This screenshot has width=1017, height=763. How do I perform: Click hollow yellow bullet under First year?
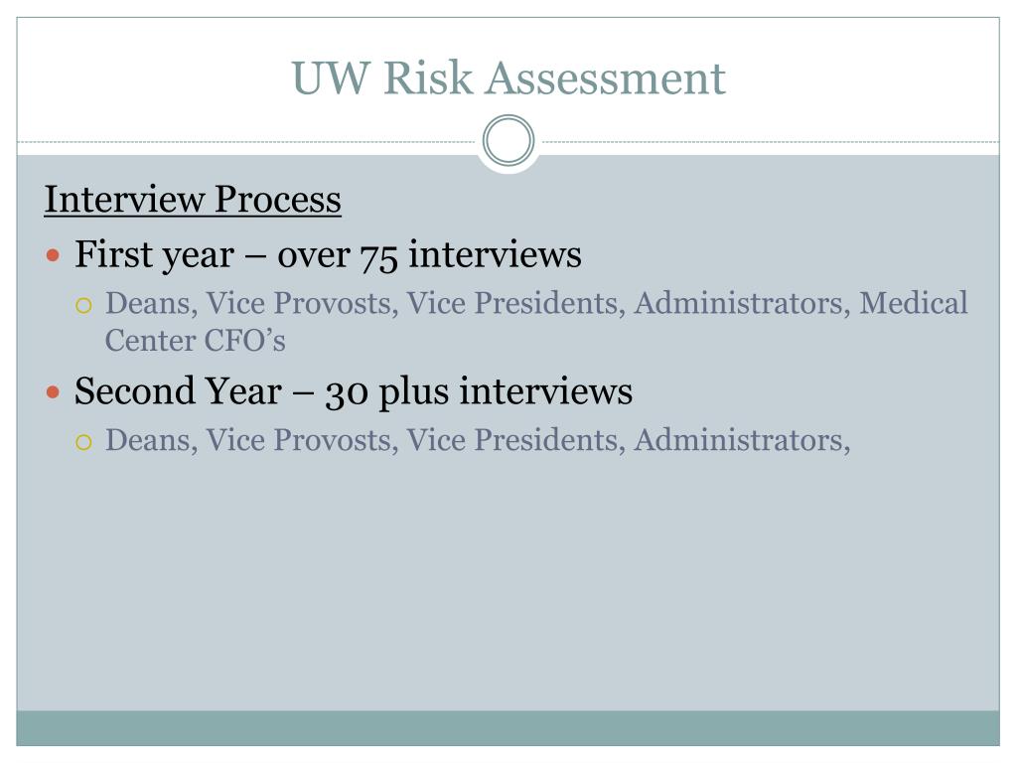point(83,305)
